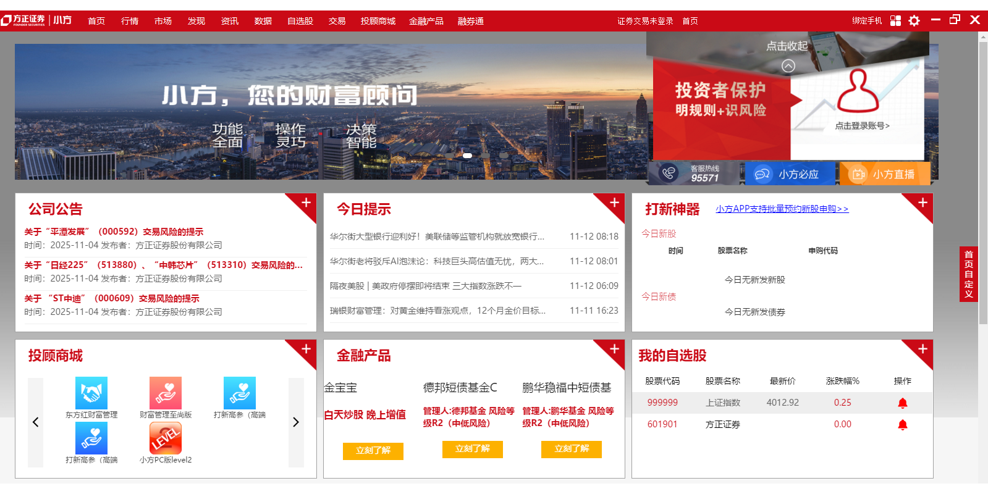This screenshot has height=494, width=988.
Task: Open 财富管理至尚版 product icon
Action: coord(166,393)
